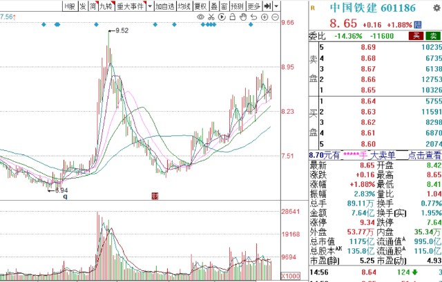Click the blue 陆 badge icon
442x282 pixels.
click(418, 25)
